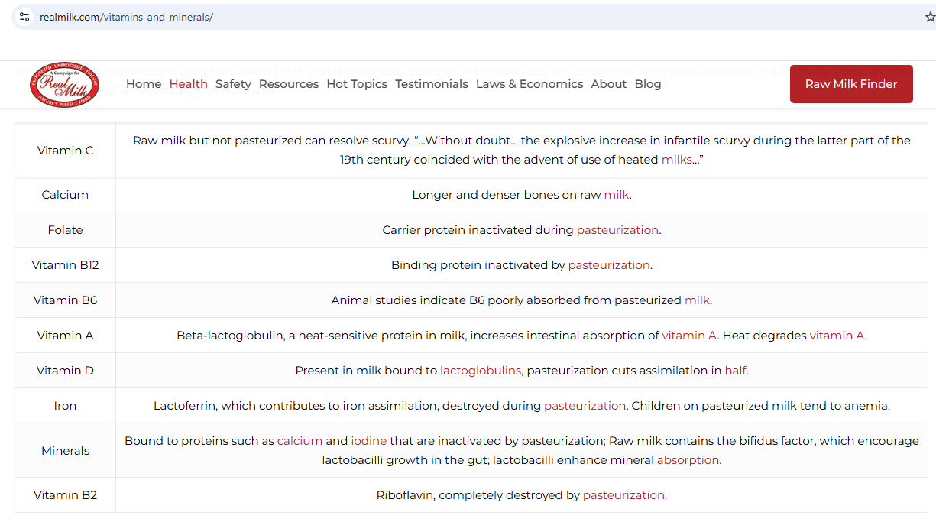Select the 'Minerals' table cell
The height and width of the screenshot is (522, 936).
tap(65, 451)
